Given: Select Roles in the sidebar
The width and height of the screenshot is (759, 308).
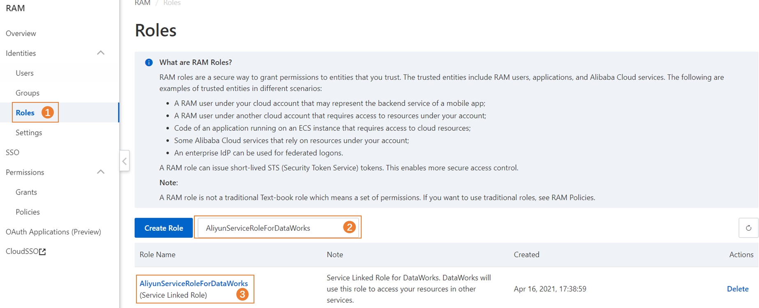Looking at the screenshot, I should pyautogui.click(x=25, y=113).
